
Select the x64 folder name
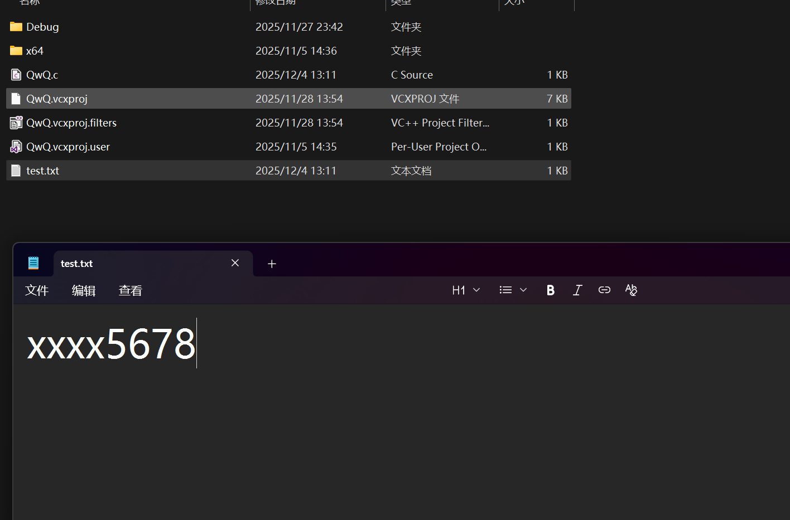pyautogui.click(x=35, y=51)
